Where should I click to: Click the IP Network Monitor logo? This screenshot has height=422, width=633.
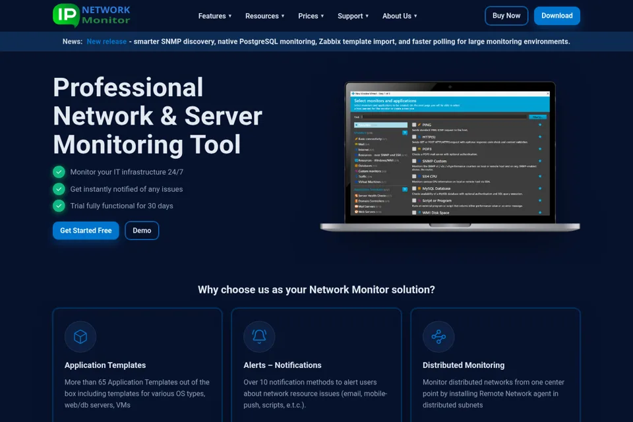(x=92, y=15)
